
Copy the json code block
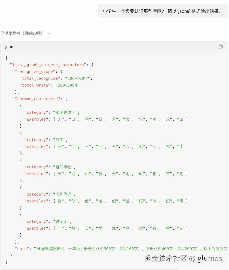pos(220,47)
